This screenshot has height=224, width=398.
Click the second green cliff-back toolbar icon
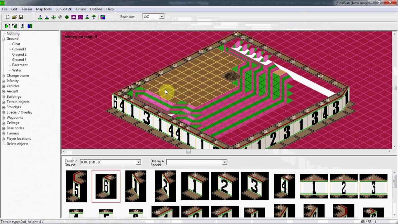14,26
